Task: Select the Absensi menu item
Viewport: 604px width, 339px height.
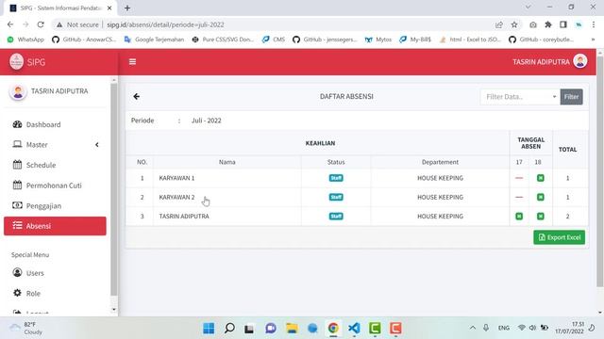Action: [x=55, y=226]
